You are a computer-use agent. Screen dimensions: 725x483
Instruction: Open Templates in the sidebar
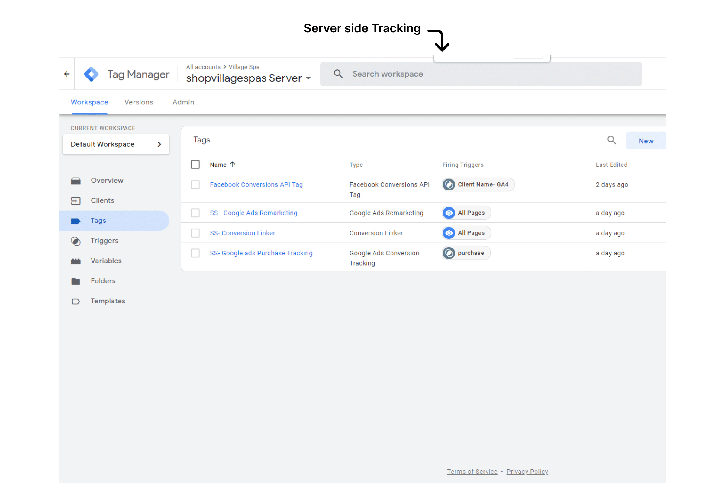pos(108,301)
